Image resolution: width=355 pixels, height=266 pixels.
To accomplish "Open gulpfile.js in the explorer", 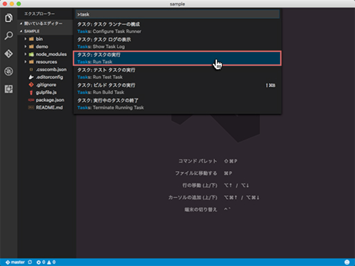I will [46, 92].
